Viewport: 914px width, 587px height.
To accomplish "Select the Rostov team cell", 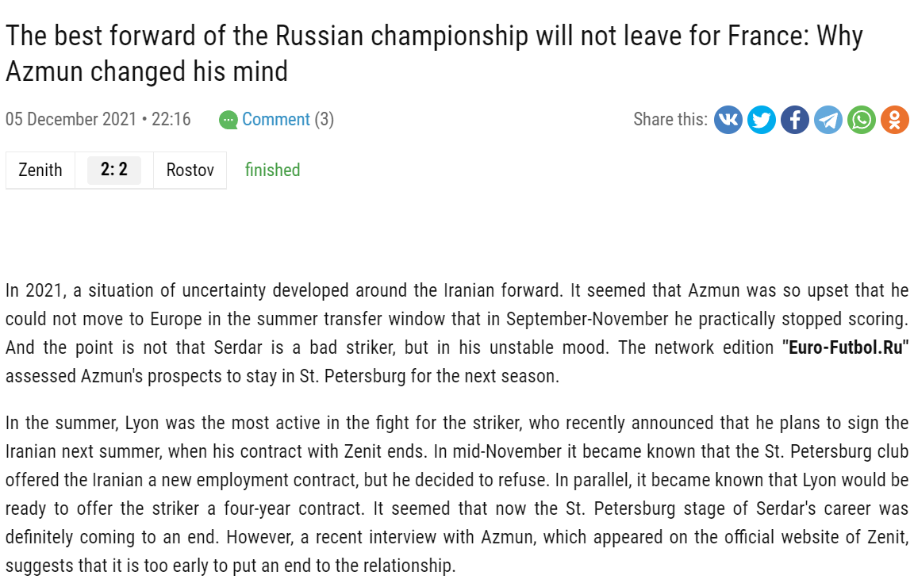I will (190, 171).
